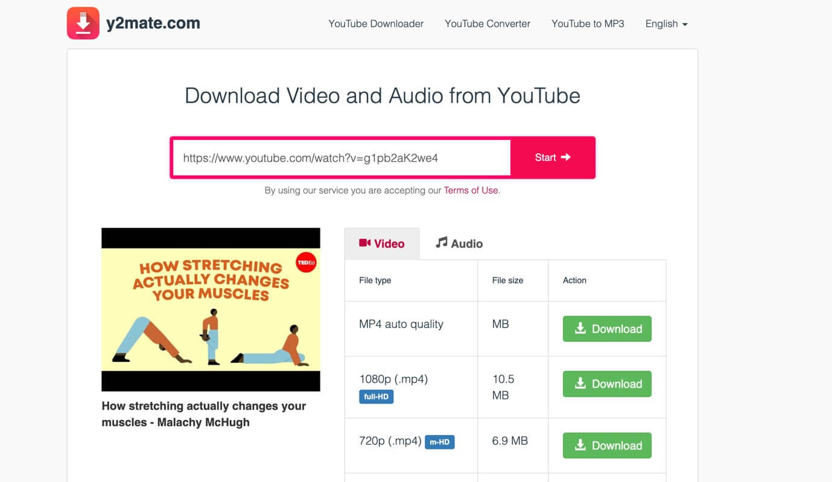Viewport: 832px width, 482px height.
Task: Open the YouTube to MP3 page
Action: [x=588, y=24]
